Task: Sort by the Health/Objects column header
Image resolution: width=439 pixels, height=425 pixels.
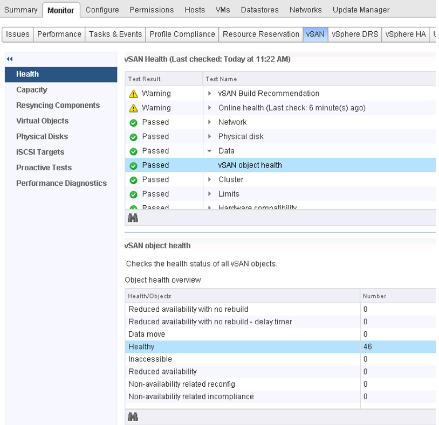Action: coord(243,296)
